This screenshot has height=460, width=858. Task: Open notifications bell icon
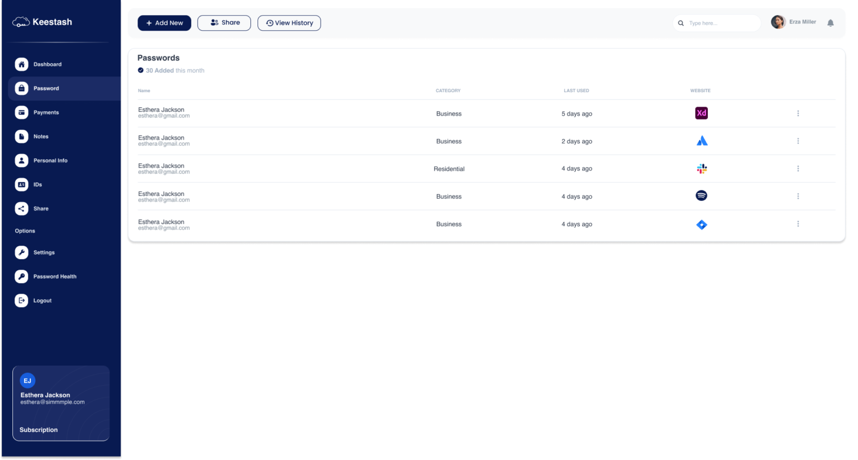coord(830,23)
